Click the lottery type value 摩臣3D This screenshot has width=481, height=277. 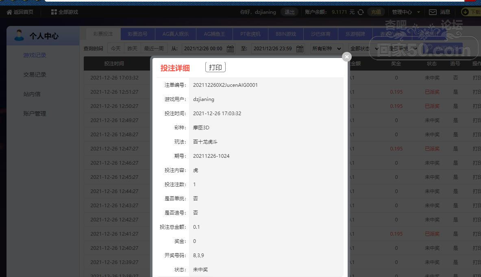pos(201,128)
